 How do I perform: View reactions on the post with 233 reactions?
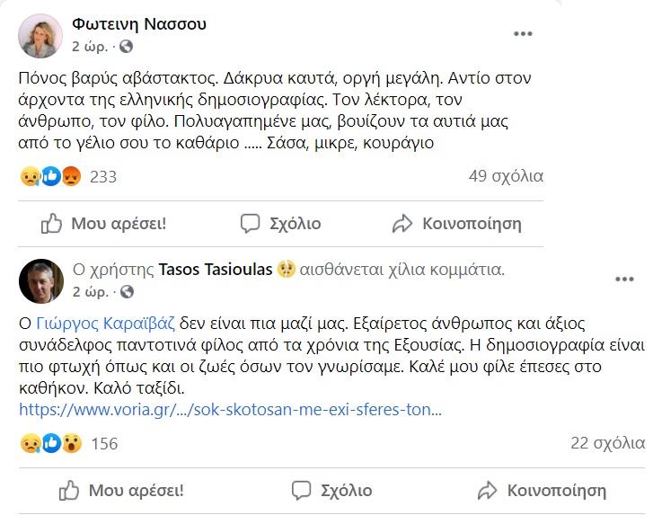68,177
